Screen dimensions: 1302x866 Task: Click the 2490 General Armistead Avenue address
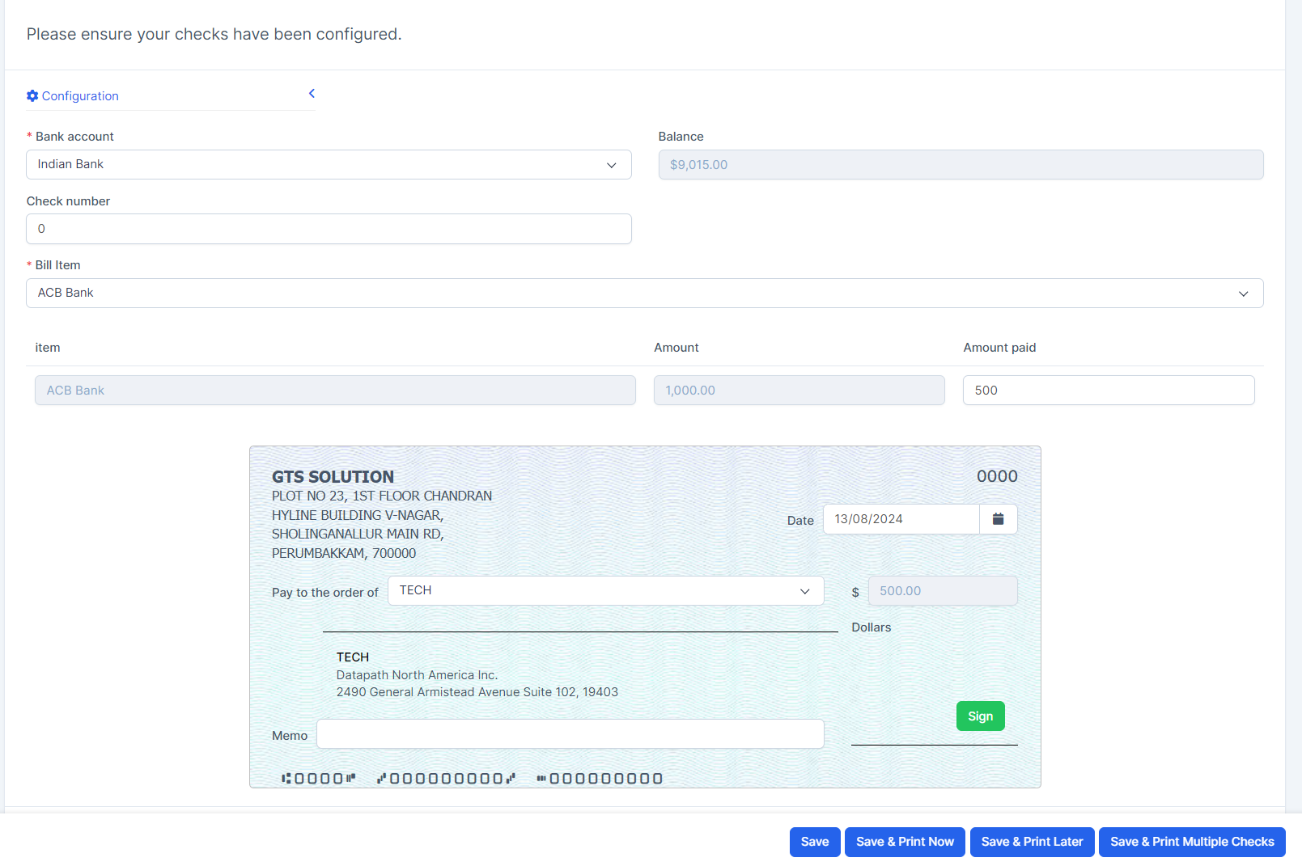[x=477, y=692]
